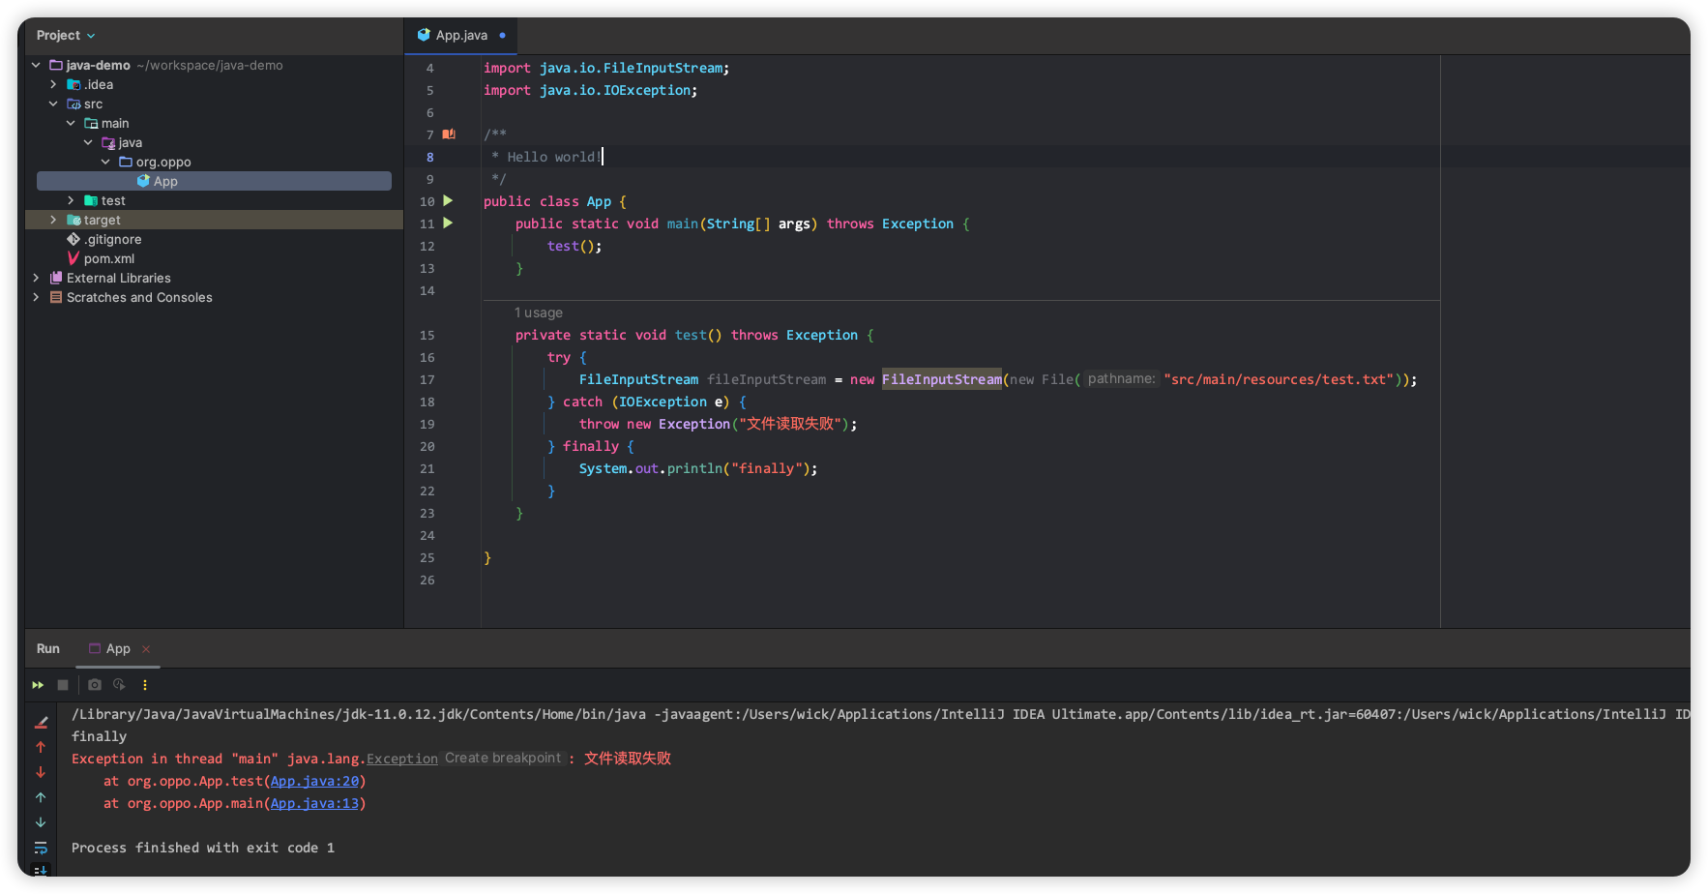Image resolution: width=1708 pixels, height=894 pixels.
Task: Toggle scroll to end in console
Action: click(41, 870)
